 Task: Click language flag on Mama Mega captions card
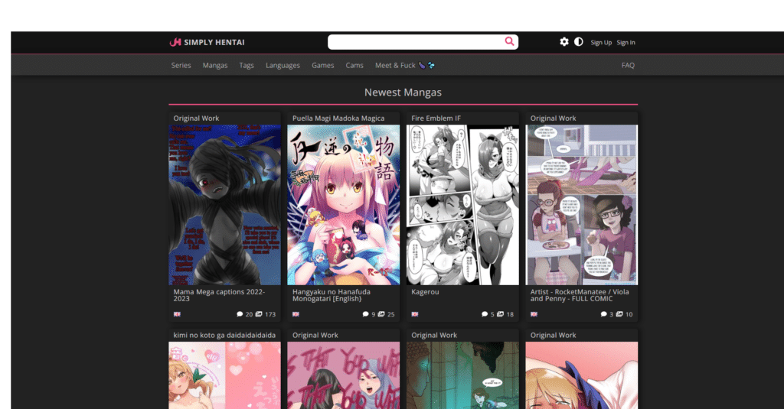(177, 314)
